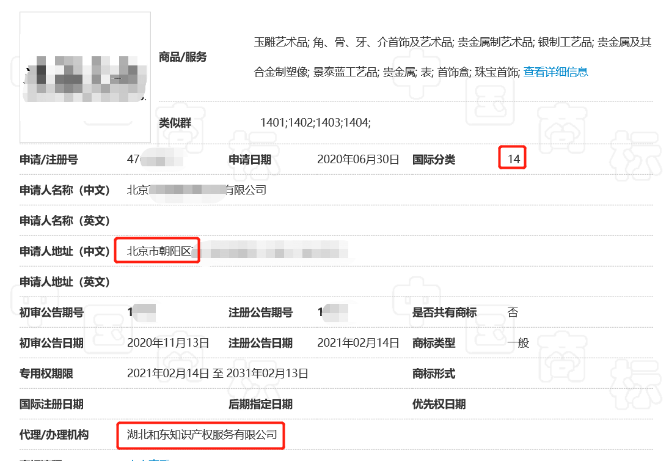Select the 类似群 label
669x461 pixels.
(x=175, y=123)
